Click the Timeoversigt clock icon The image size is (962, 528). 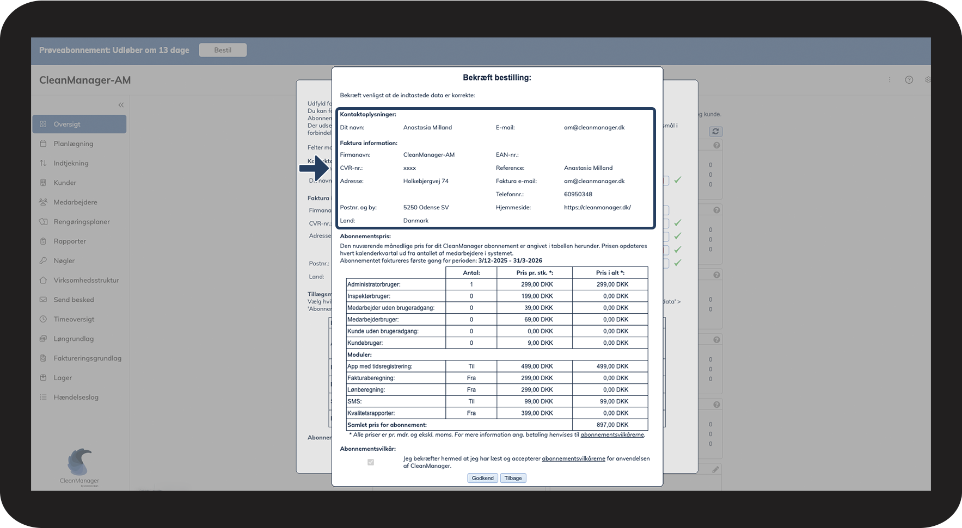click(x=43, y=319)
